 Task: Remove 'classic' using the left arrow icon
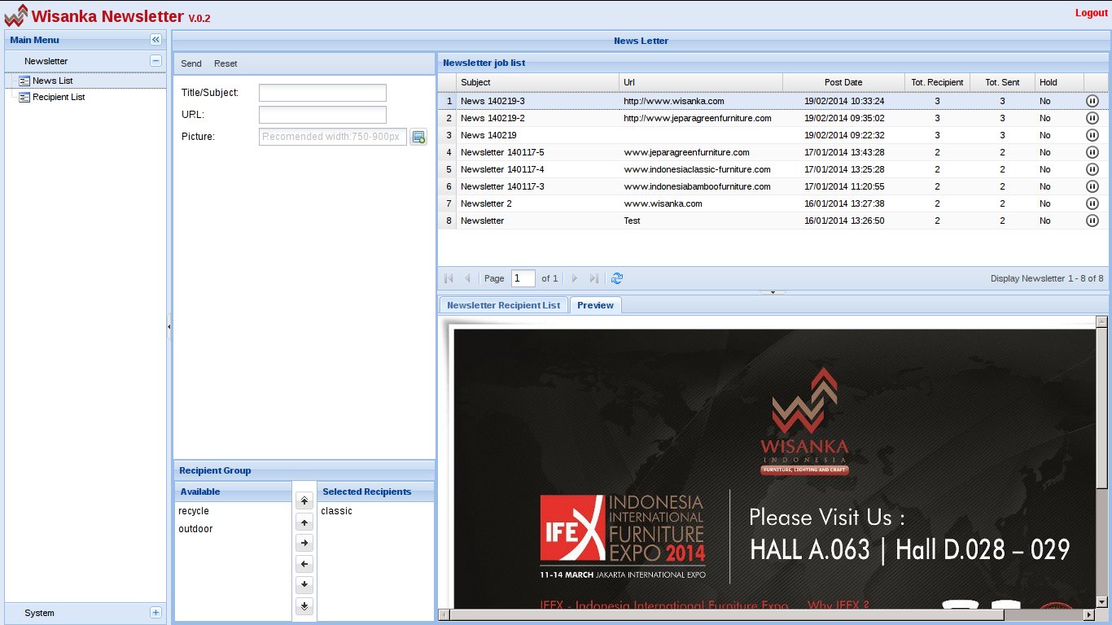click(x=304, y=564)
